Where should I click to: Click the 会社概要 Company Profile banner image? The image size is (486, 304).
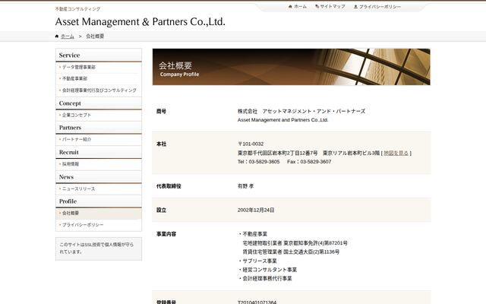(x=291, y=67)
